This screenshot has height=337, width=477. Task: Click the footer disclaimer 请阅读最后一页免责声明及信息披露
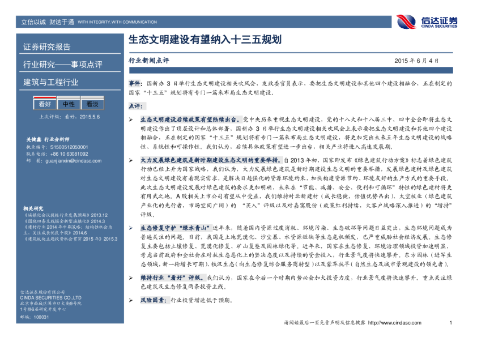click(324, 323)
